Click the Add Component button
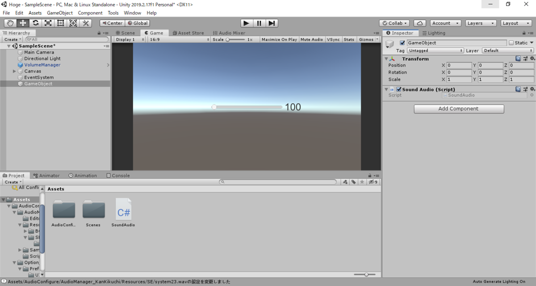 (x=459, y=109)
